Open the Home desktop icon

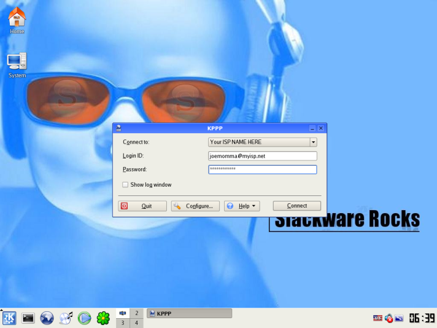point(17,17)
